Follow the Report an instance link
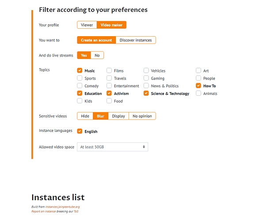 pos(44,211)
